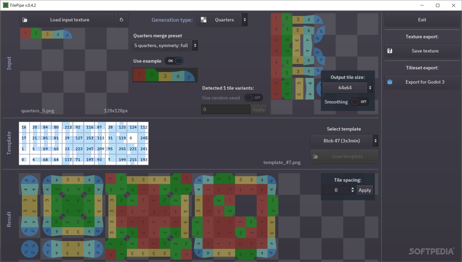
Task: Click the Save texture button
Action: pyautogui.click(x=422, y=51)
